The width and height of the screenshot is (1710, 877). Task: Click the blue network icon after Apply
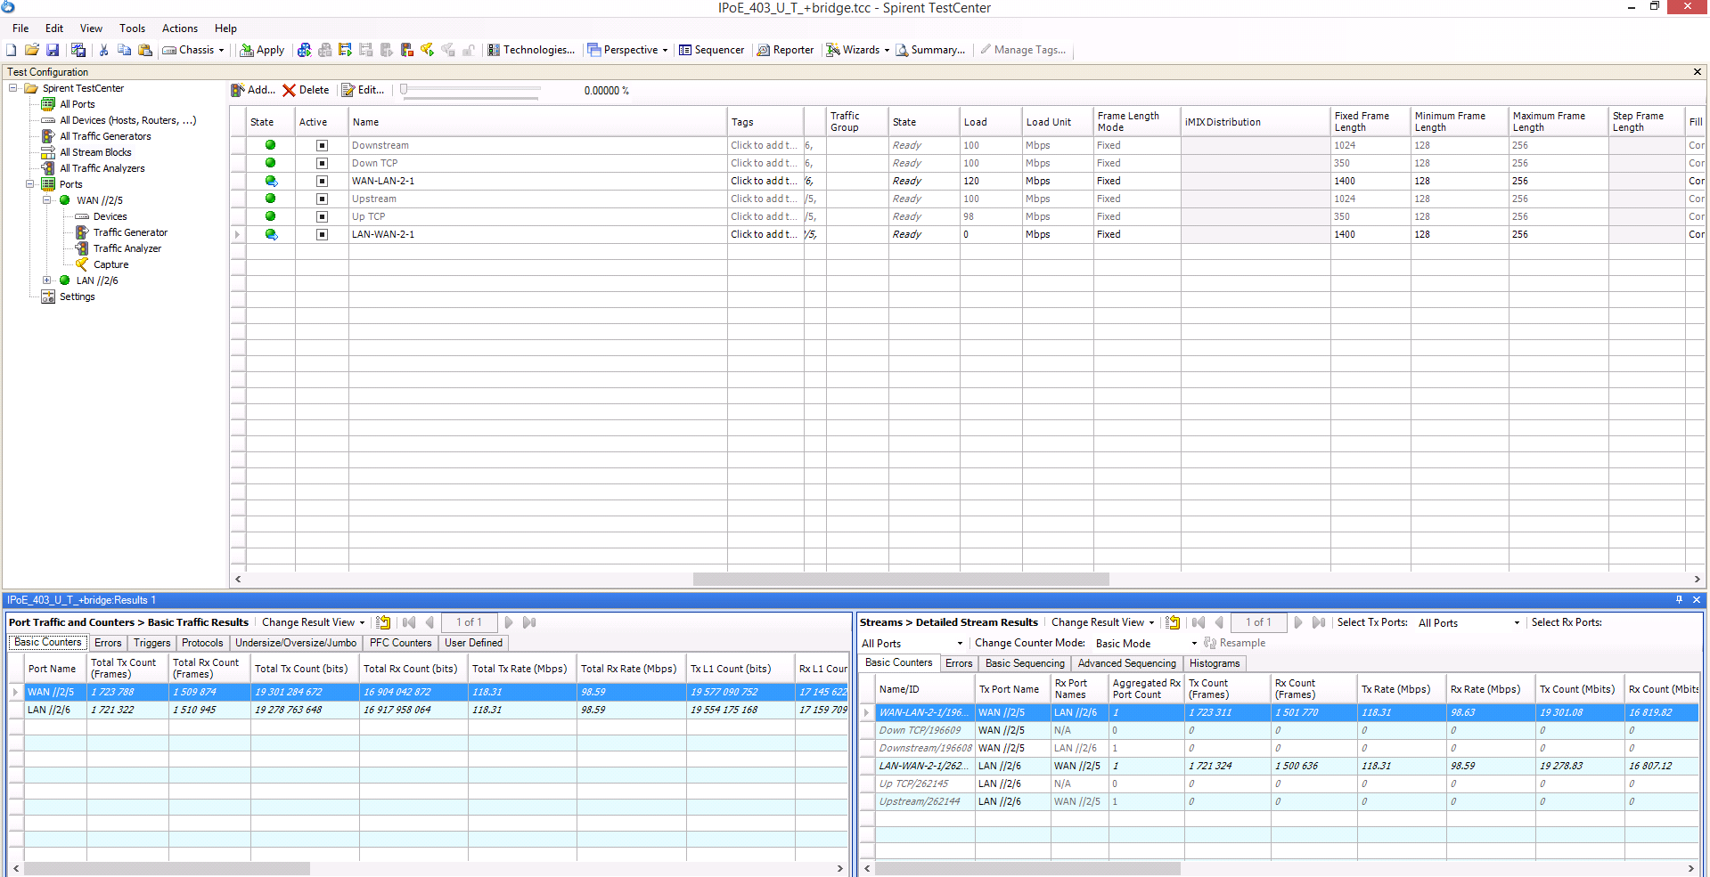click(x=305, y=50)
